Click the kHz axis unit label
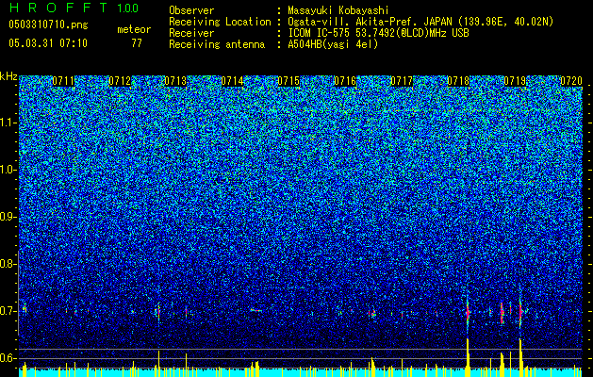 [8, 76]
